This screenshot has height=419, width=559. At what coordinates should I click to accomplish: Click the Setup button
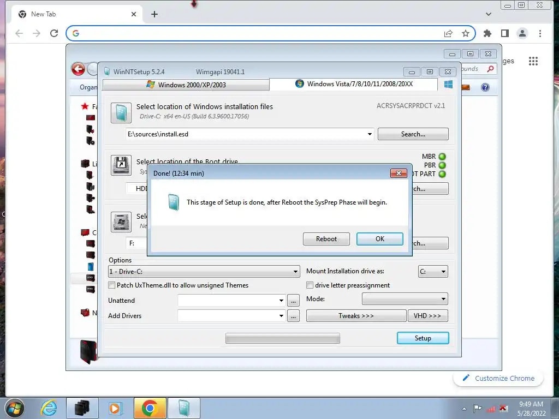(x=423, y=338)
